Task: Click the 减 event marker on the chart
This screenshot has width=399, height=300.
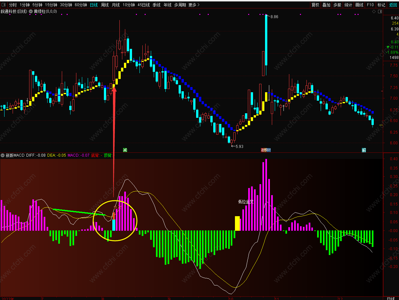Action: click(125, 150)
